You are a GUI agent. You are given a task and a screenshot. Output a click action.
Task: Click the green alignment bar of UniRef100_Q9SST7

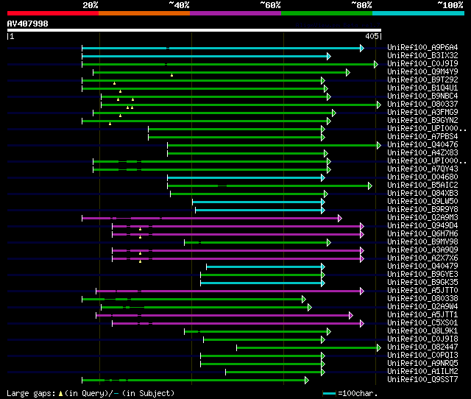(x=195, y=381)
